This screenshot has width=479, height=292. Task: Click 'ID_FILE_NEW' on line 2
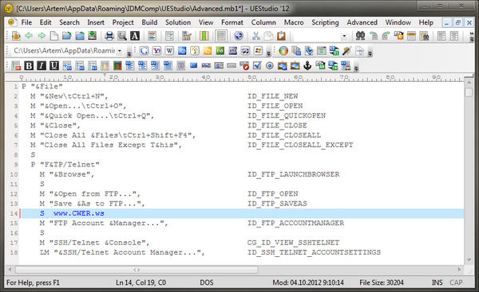(272, 96)
